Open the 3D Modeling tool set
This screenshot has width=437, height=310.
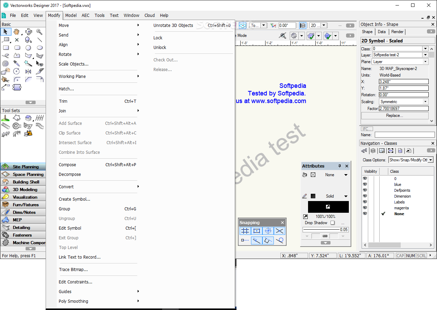coord(23,190)
